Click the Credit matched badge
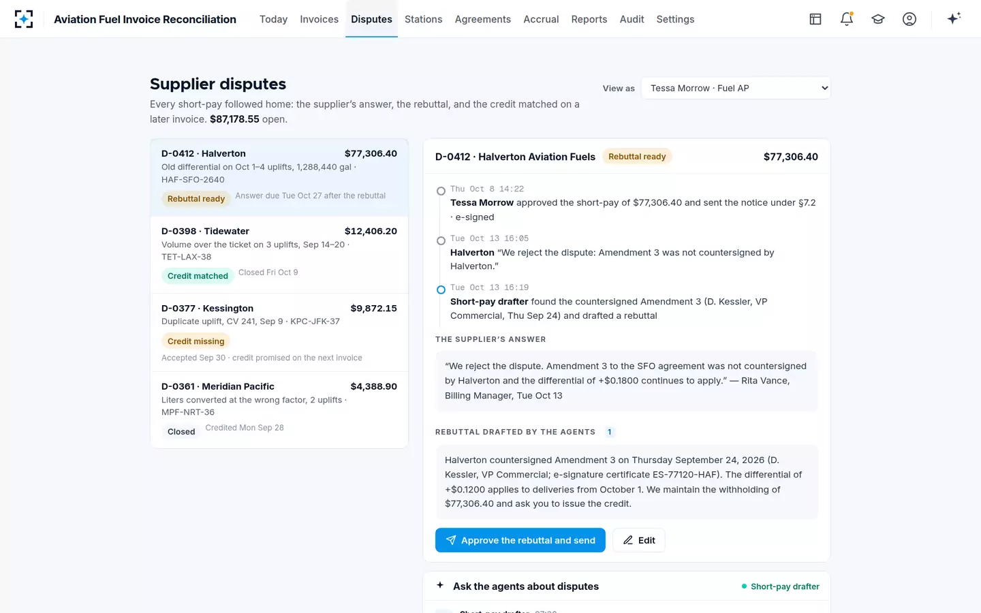This screenshot has width=981, height=613. [198, 276]
